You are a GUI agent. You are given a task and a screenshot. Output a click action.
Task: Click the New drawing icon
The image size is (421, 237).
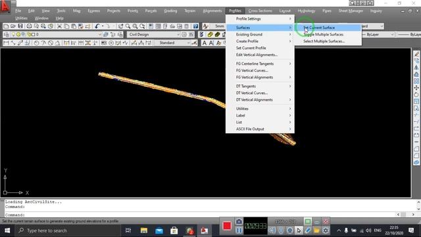6,26
